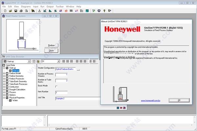Click the New file toolbar icon
The height and width of the screenshot is (131, 197).
click(x=5, y=11)
